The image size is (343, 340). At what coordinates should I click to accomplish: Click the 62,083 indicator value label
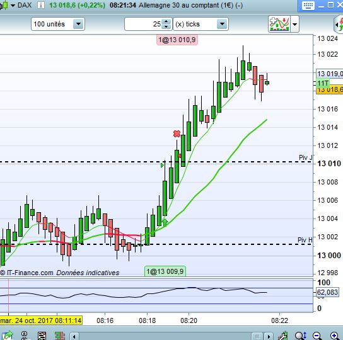coord(327,292)
